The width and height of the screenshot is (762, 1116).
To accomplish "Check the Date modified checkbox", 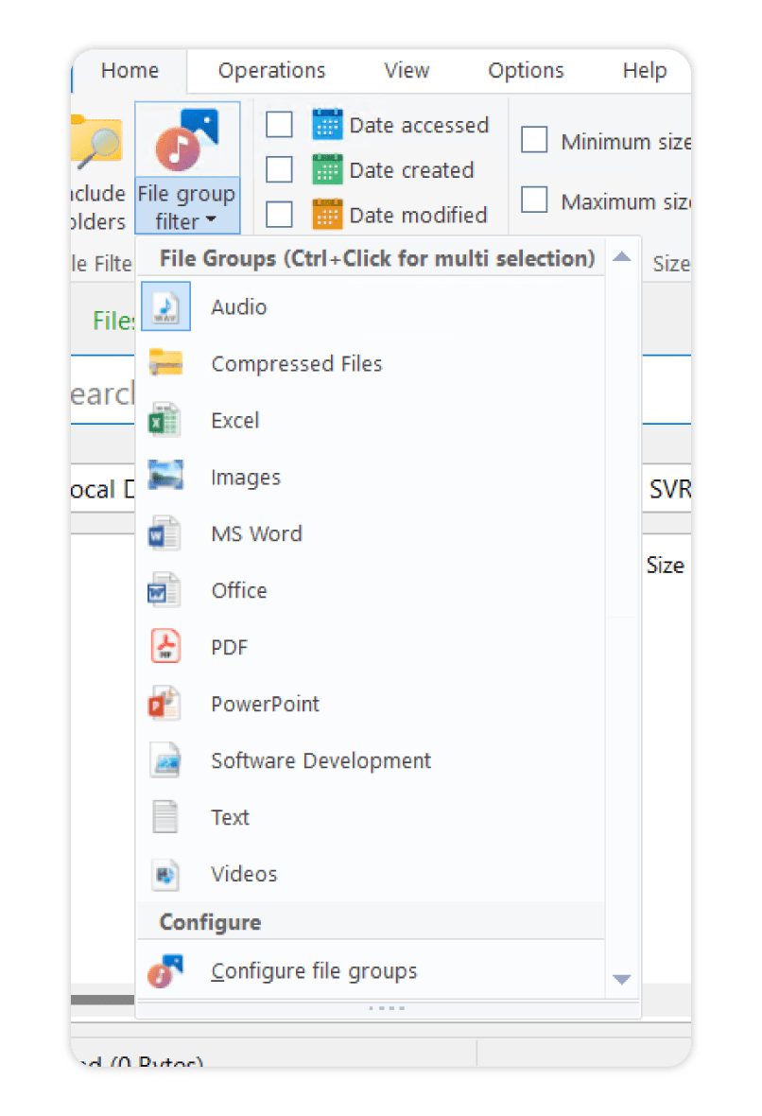I will (279, 215).
